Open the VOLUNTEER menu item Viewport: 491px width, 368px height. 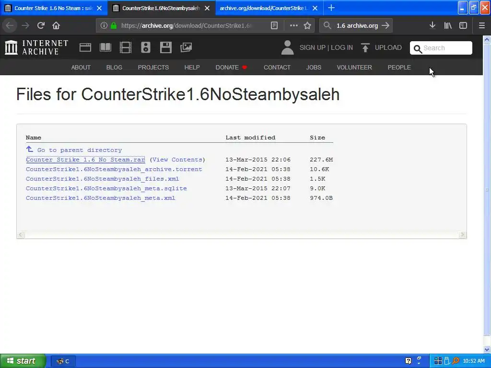pyautogui.click(x=354, y=67)
